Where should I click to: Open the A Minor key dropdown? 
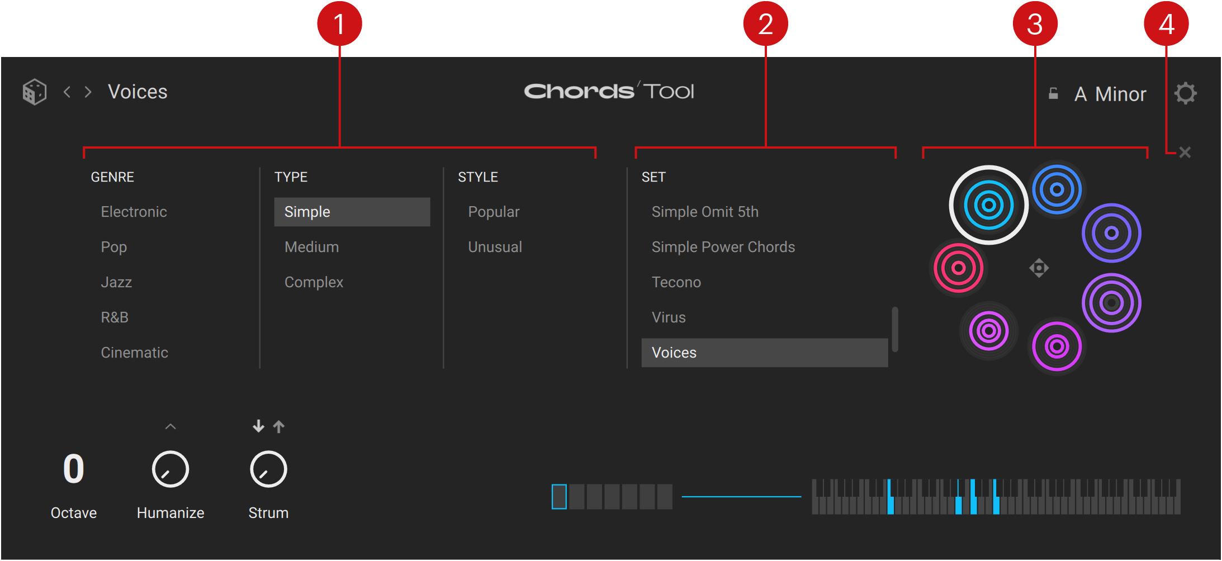pos(1110,94)
